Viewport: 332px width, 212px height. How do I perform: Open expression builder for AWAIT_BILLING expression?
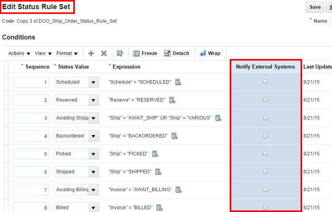(x=179, y=190)
